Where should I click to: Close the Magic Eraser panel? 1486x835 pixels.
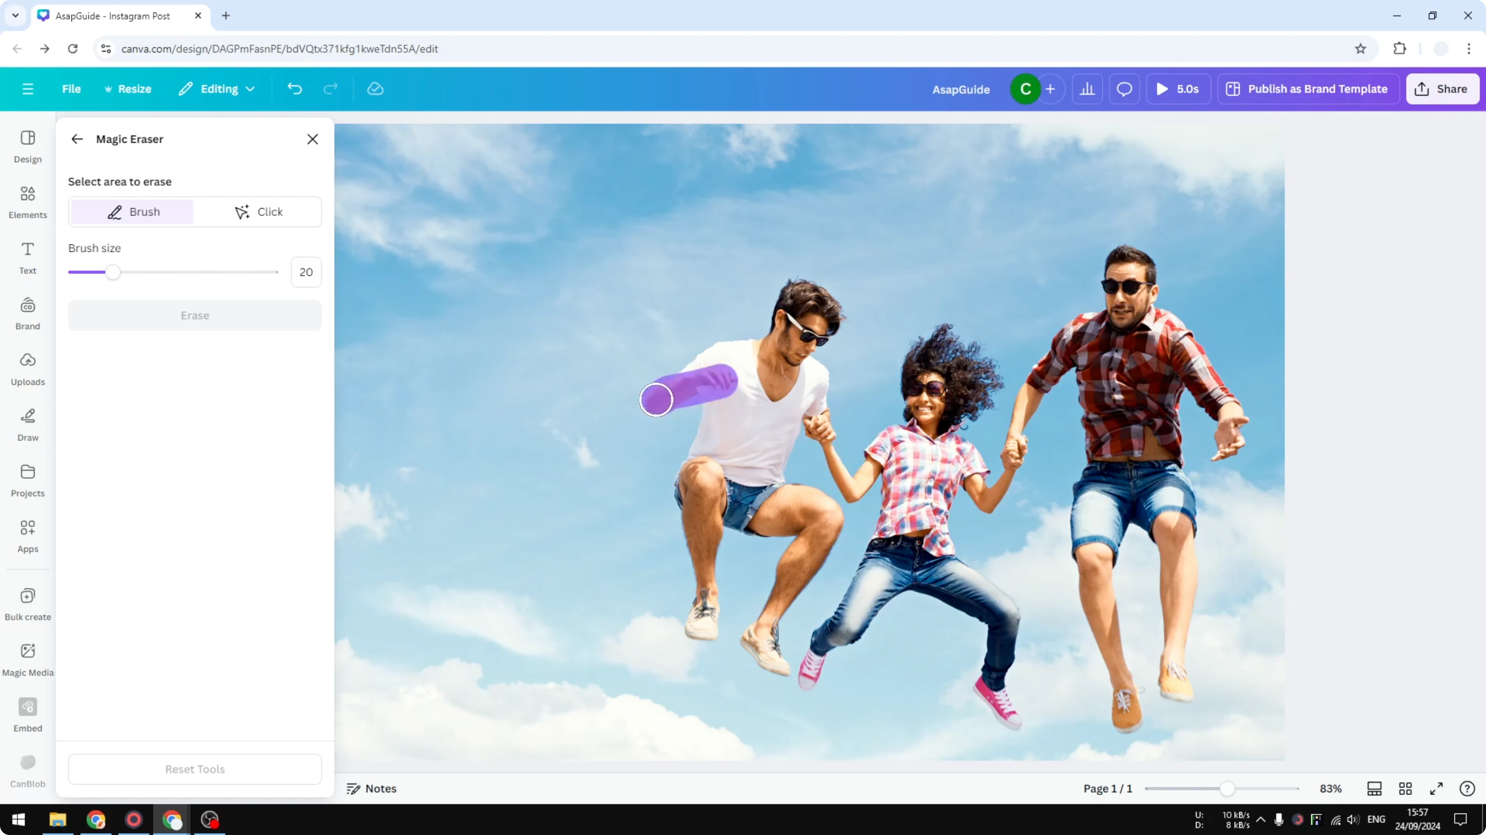[x=312, y=139]
